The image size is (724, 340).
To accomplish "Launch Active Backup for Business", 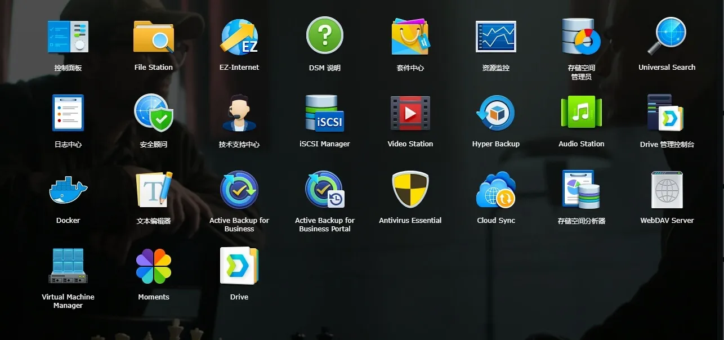I will 239,190.
